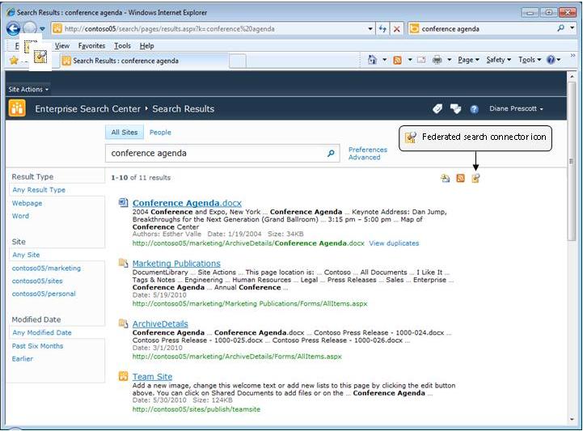Viewport: 583px width, 431px height.
Task: Click the Word icon beside Conference Agenda.docx
Action: pos(123,202)
